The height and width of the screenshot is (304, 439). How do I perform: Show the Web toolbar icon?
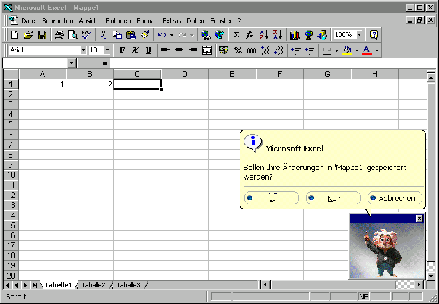(x=220, y=35)
